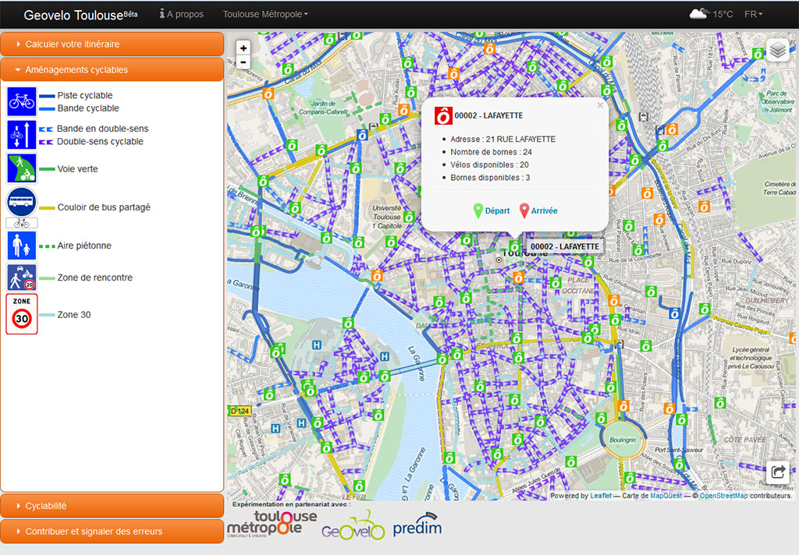Click Zone de rencontre legend label

click(94, 277)
